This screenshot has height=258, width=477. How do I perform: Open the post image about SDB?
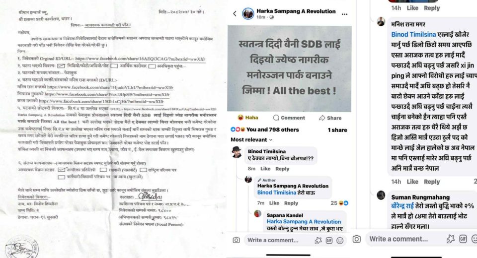tap(289, 68)
